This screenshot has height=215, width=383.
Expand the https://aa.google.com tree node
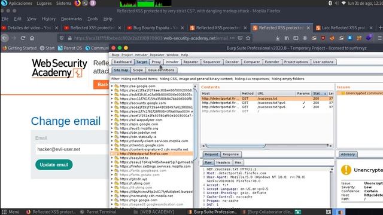112,86
